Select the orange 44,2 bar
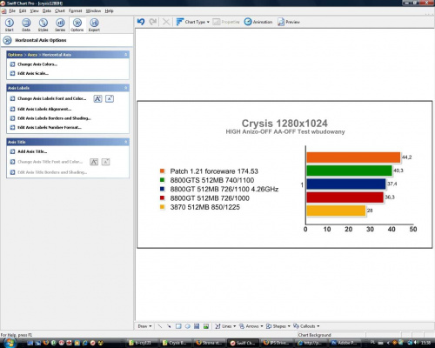435x348 pixels. (x=353, y=157)
